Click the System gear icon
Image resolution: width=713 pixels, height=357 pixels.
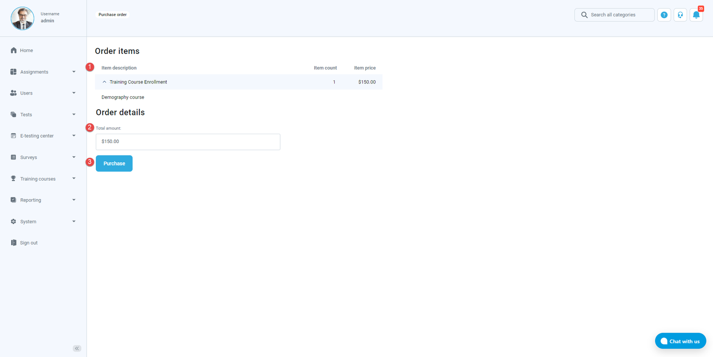(x=13, y=222)
